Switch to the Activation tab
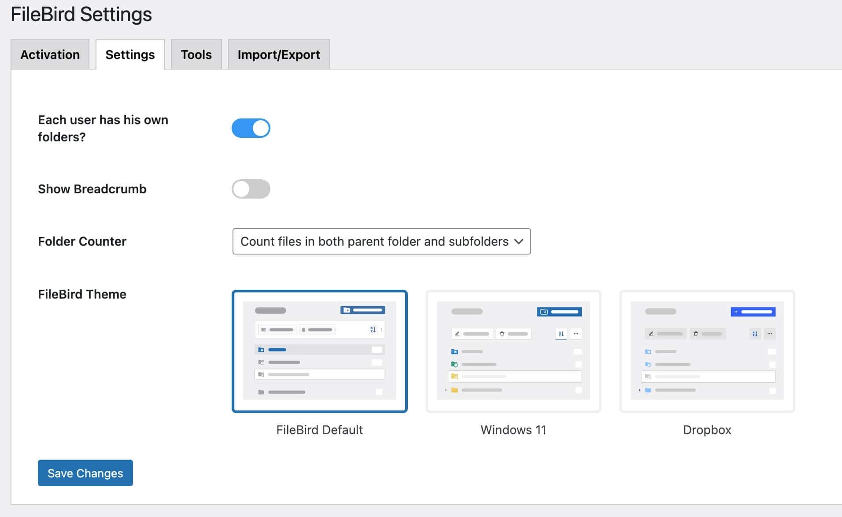Screen dimensions: 842x517 coord(50,54)
